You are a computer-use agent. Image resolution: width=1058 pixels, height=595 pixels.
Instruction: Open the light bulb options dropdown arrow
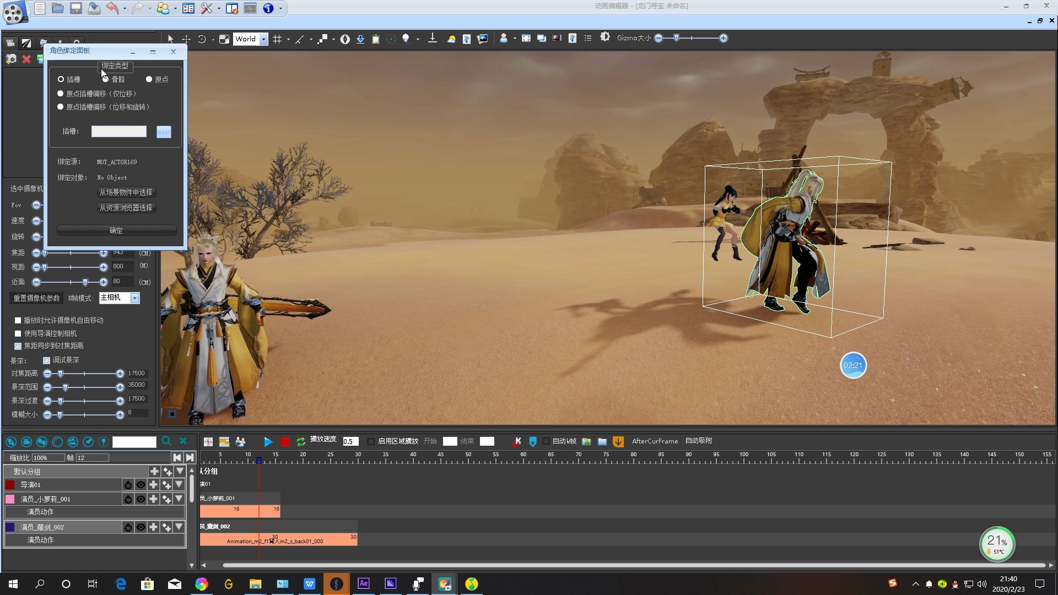click(418, 39)
